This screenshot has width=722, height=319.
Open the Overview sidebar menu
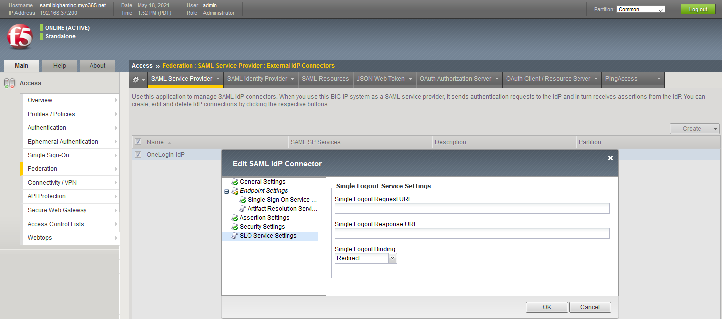click(x=70, y=100)
